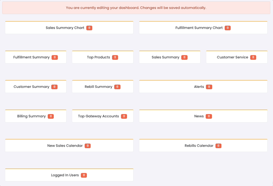Click the dashboard editing notice banner
This screenshot has width=273, height=186.
(136, 8)
